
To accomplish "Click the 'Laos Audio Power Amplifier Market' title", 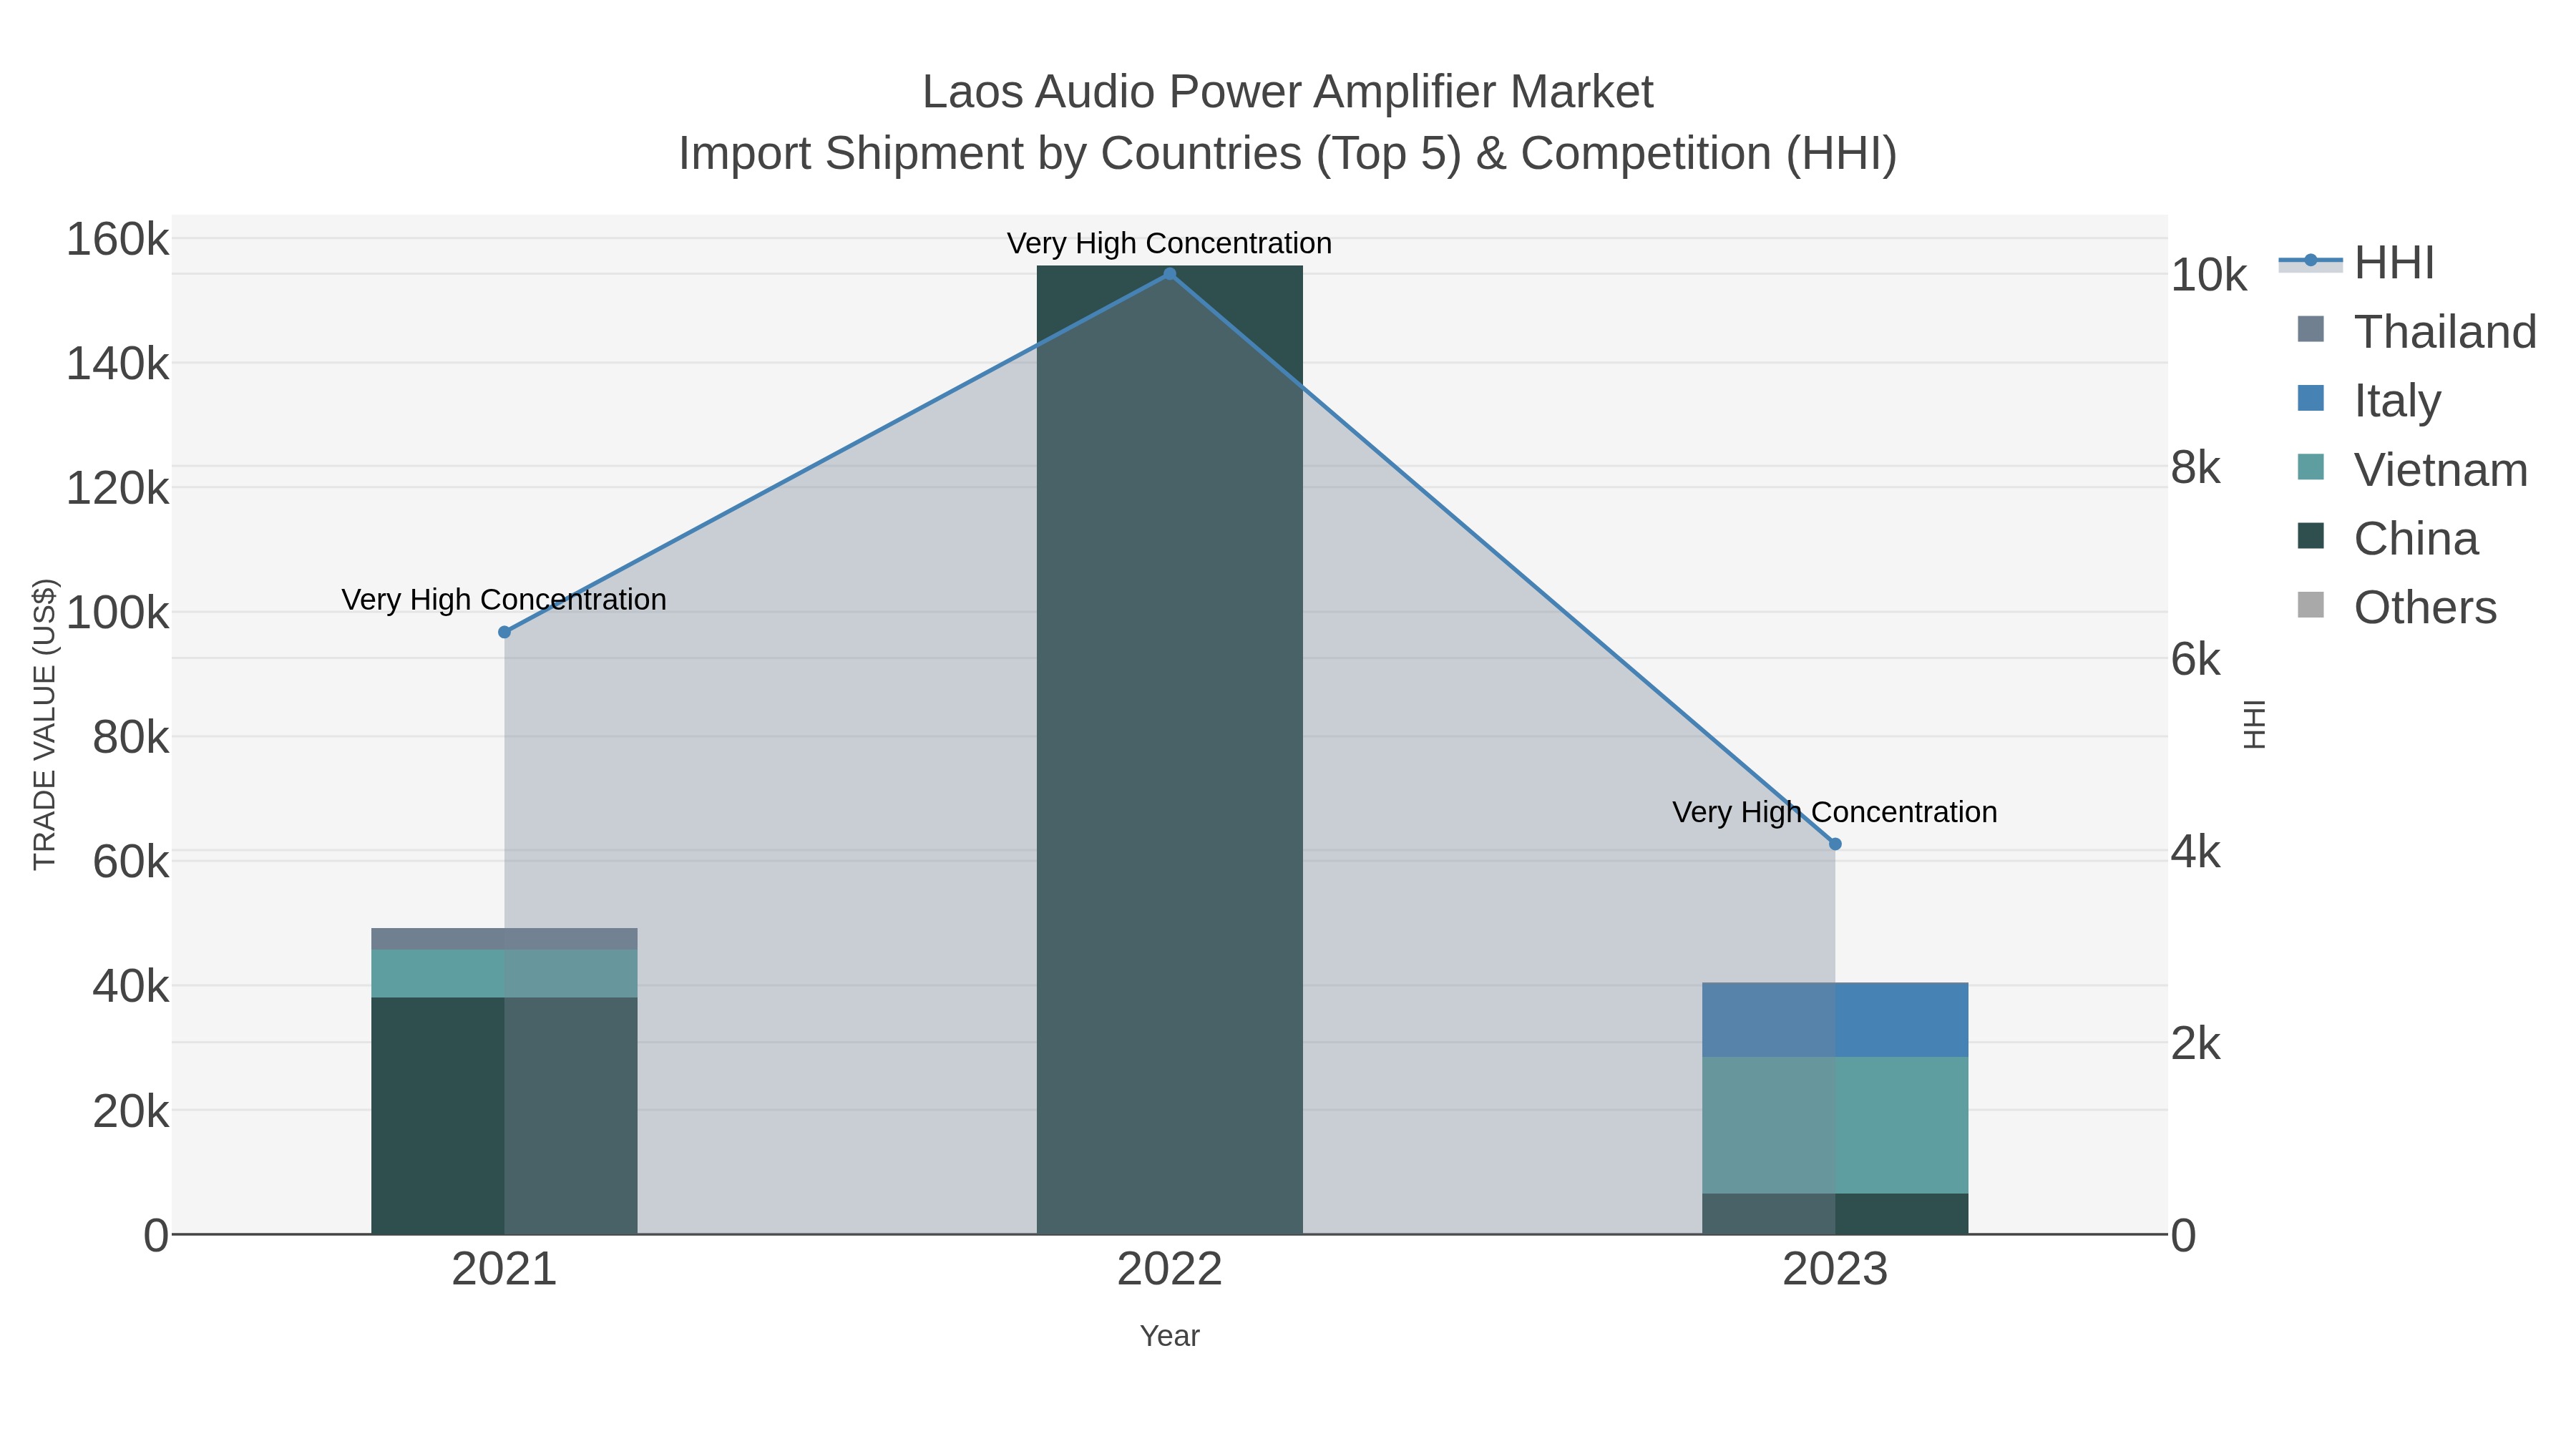I will point(1288,92).
